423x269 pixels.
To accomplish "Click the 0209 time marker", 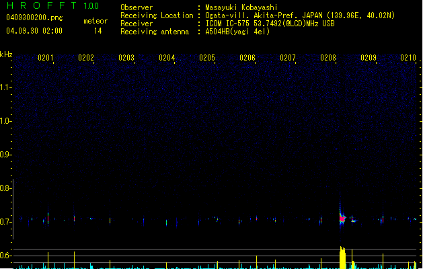I will point(369,58).
